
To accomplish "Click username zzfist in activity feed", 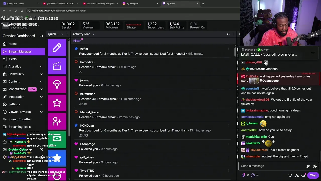I will coord(84,49).
